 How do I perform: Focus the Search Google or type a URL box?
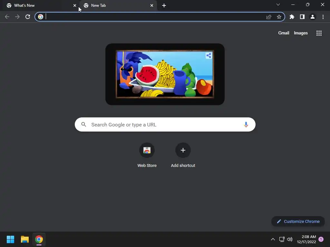click(x=165, y=124)
